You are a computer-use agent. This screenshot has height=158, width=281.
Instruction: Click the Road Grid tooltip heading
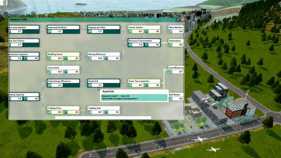(108, 92)
